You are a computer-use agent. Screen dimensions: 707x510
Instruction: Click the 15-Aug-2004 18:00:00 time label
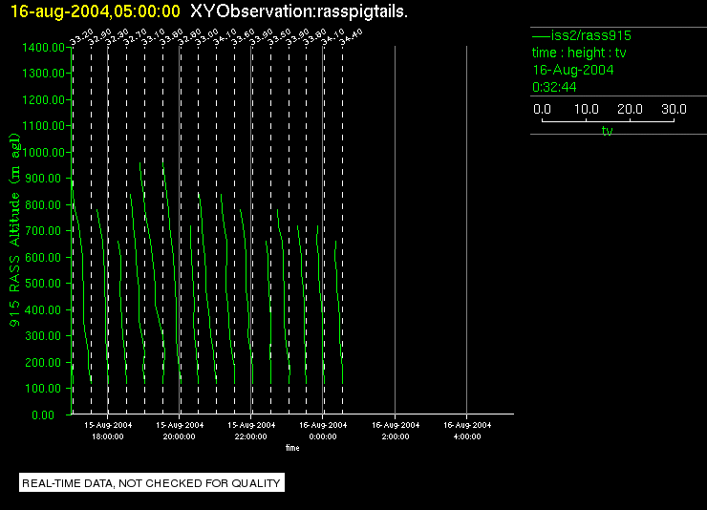[108, 431]
